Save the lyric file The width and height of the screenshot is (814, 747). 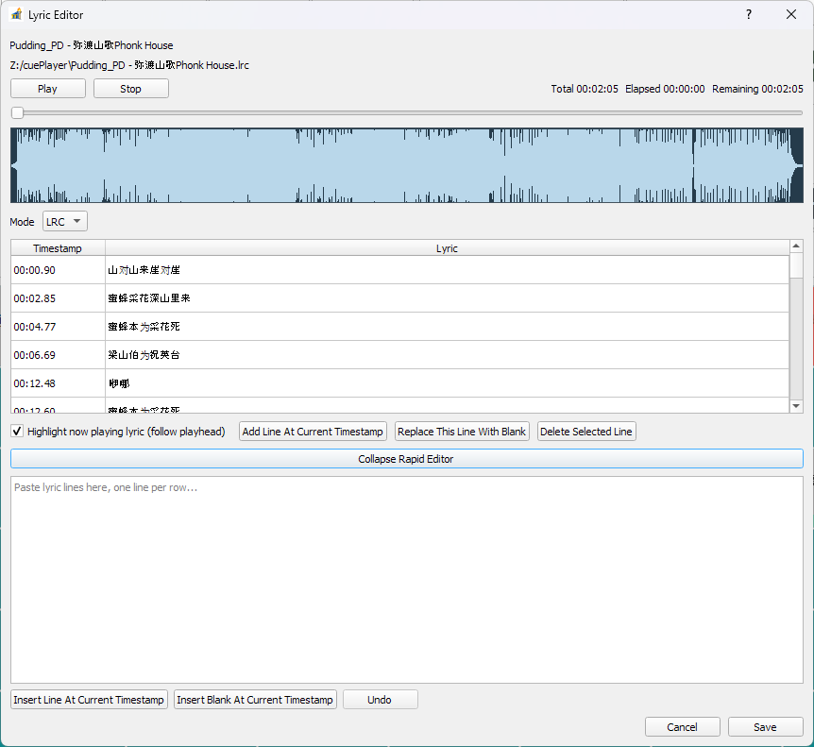click(765, 726)
